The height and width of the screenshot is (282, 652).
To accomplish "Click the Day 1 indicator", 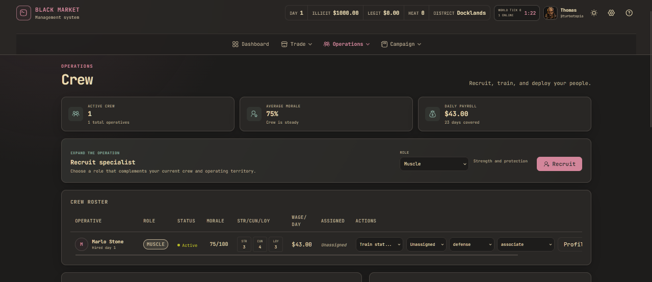I will pos(296,13).
